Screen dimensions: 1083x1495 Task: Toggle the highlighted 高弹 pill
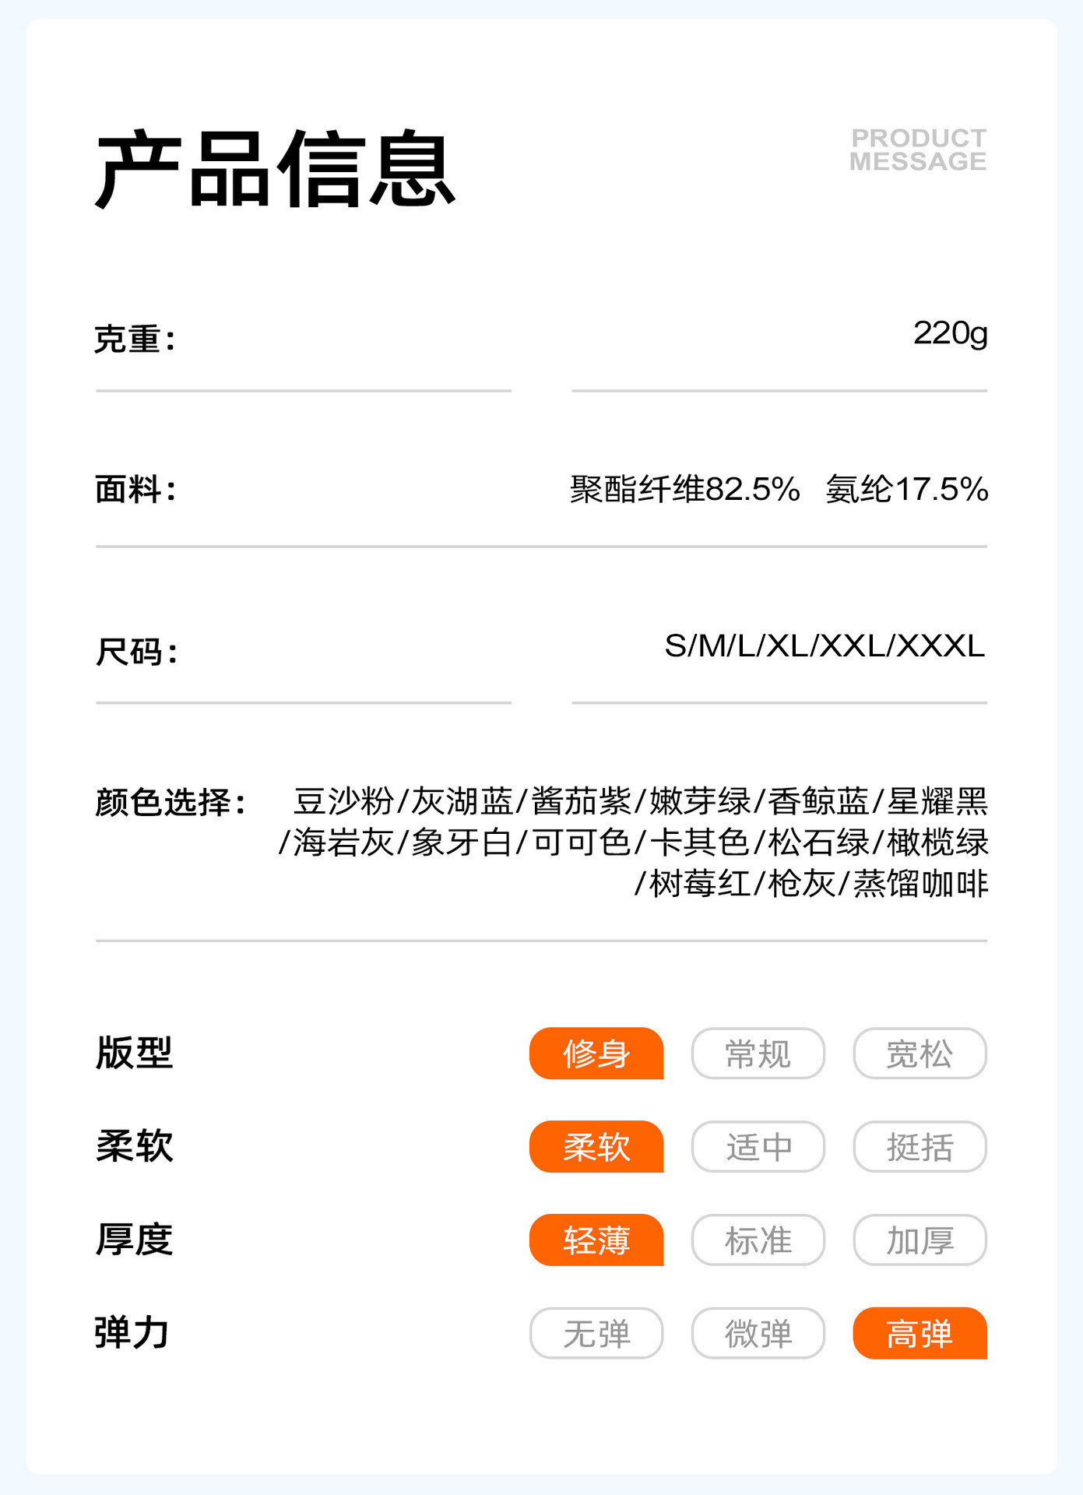click(x=919, y=1333)
